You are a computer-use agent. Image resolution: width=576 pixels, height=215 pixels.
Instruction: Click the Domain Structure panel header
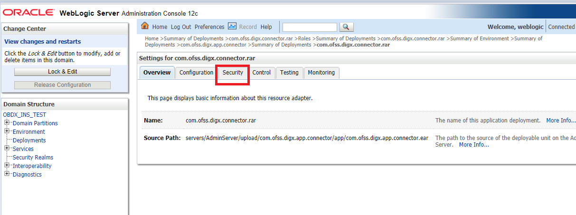click(65, 104)
